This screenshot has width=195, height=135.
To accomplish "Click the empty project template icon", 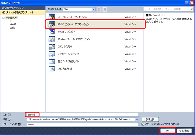I will point(52,69).
